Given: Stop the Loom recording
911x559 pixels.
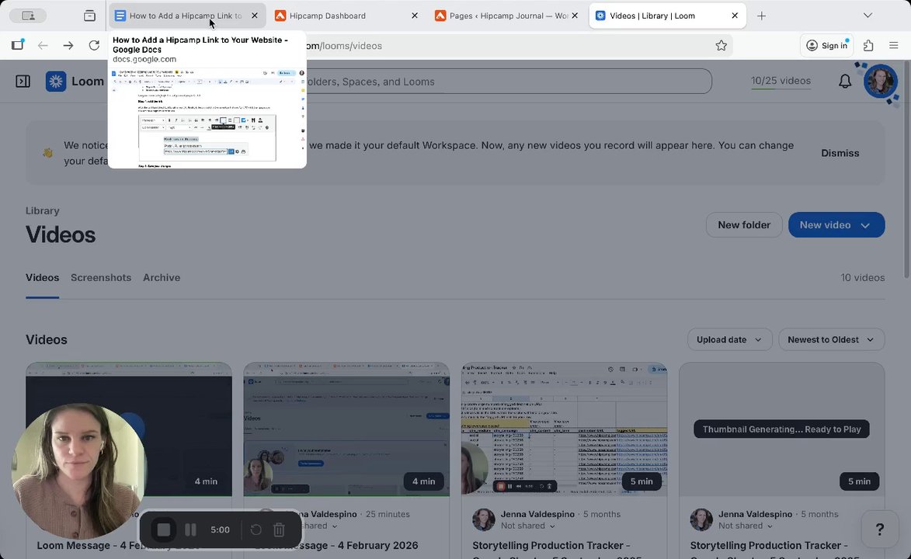Looking at the screenshot, I should (163, 529).
